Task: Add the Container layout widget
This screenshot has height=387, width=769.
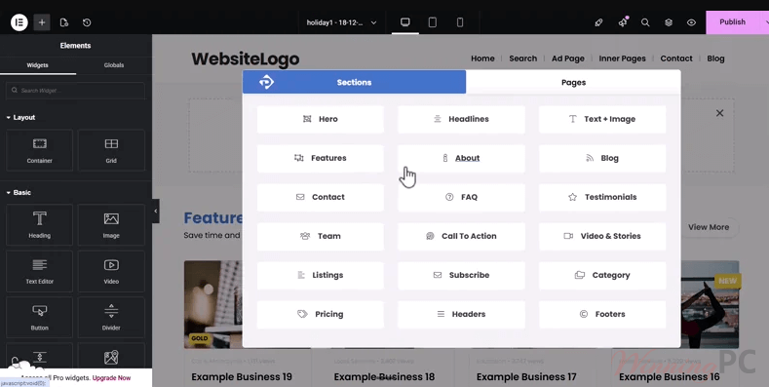Action: (40, 150)
